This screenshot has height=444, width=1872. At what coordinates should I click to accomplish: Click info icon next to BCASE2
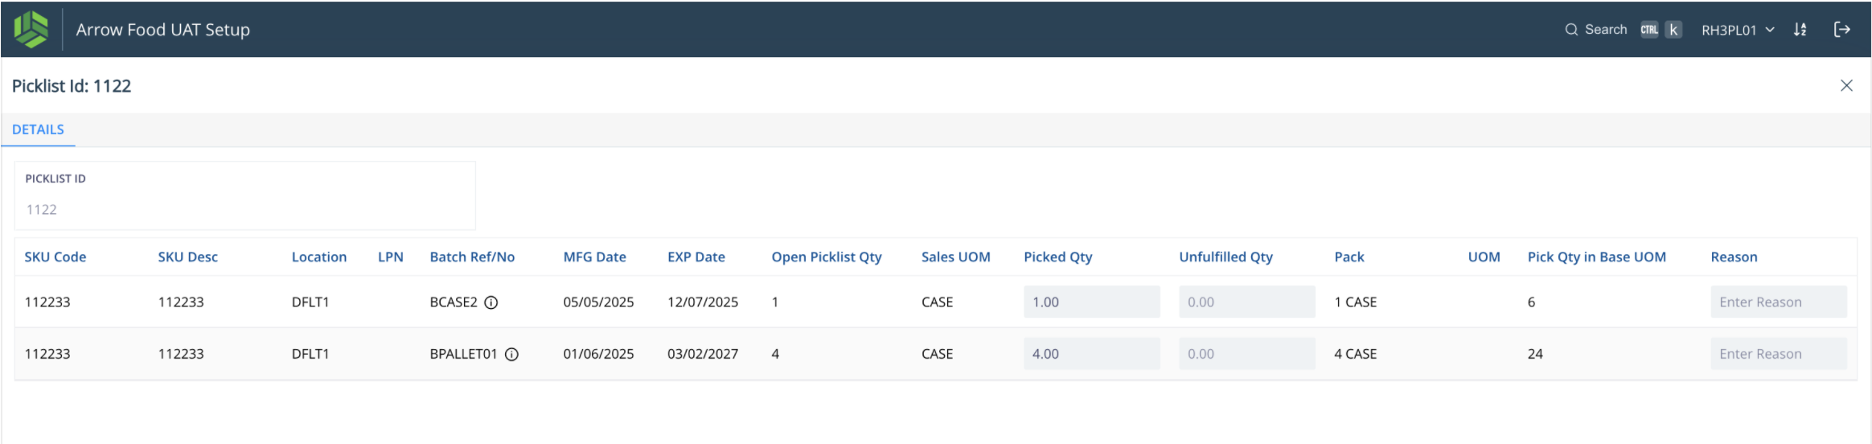(x=491, y=302)
